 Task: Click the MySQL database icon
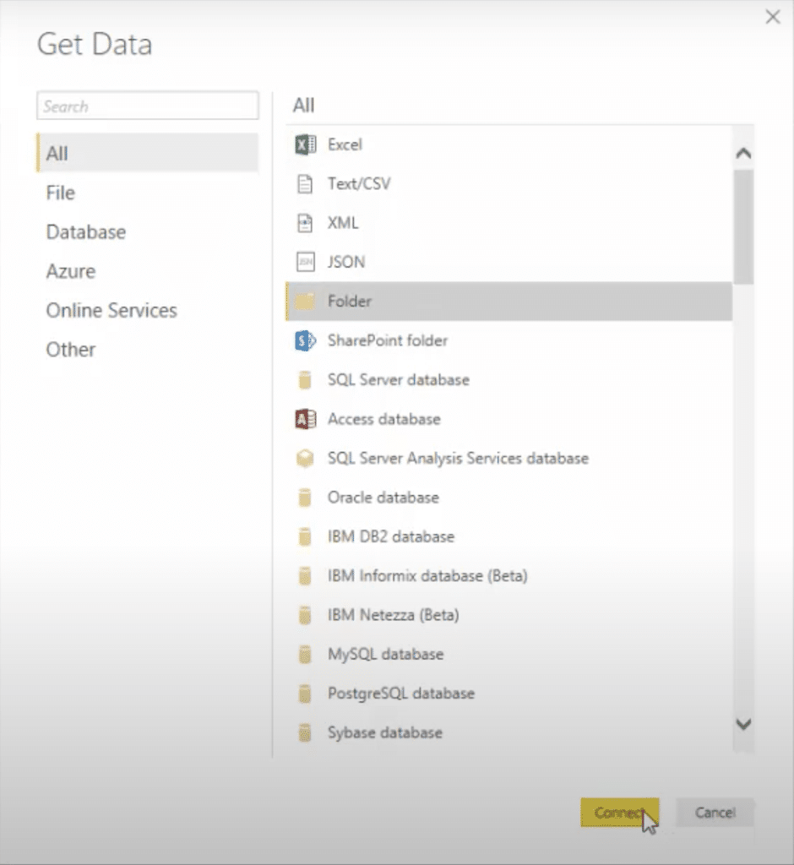(x=305, y=655)
